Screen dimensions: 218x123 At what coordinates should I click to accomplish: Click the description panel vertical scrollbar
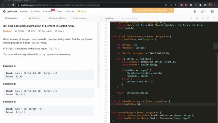98,55
